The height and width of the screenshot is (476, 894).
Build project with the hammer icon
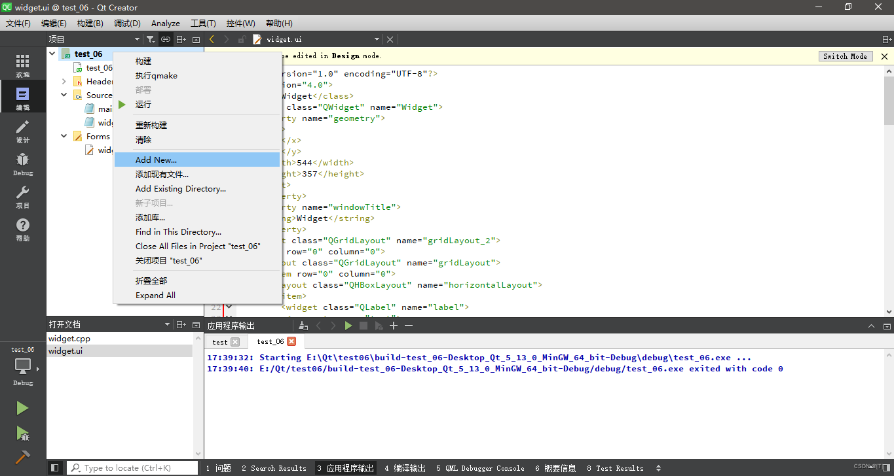[x=22, y=457]
